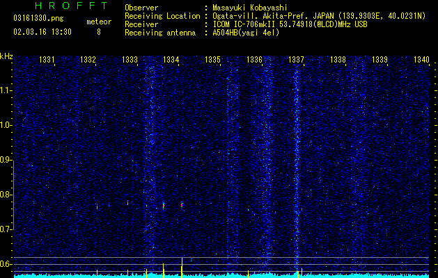
Task: Click the 1332 time axis marker
Action: pyautogui.click(x=88, y=59)
